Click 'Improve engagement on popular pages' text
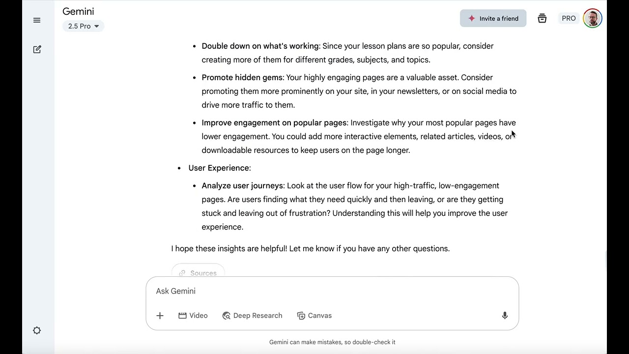 274,122
